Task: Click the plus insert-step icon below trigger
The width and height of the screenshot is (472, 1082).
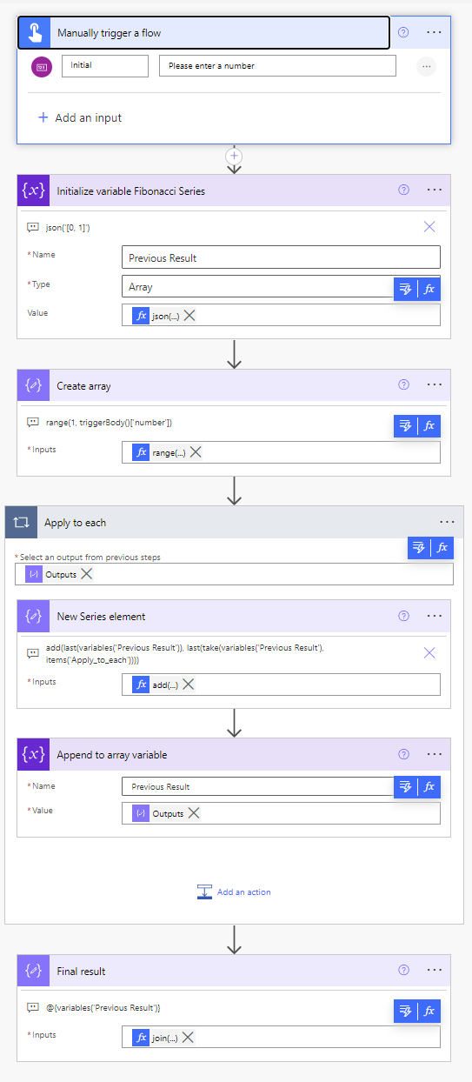Action: click(x=234, y=156)
